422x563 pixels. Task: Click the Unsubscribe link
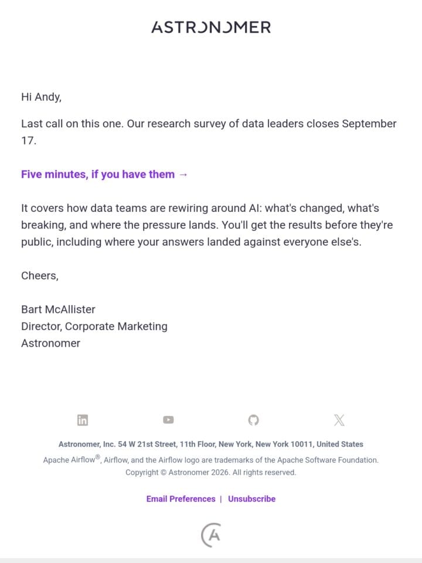(x=252, y=498)
